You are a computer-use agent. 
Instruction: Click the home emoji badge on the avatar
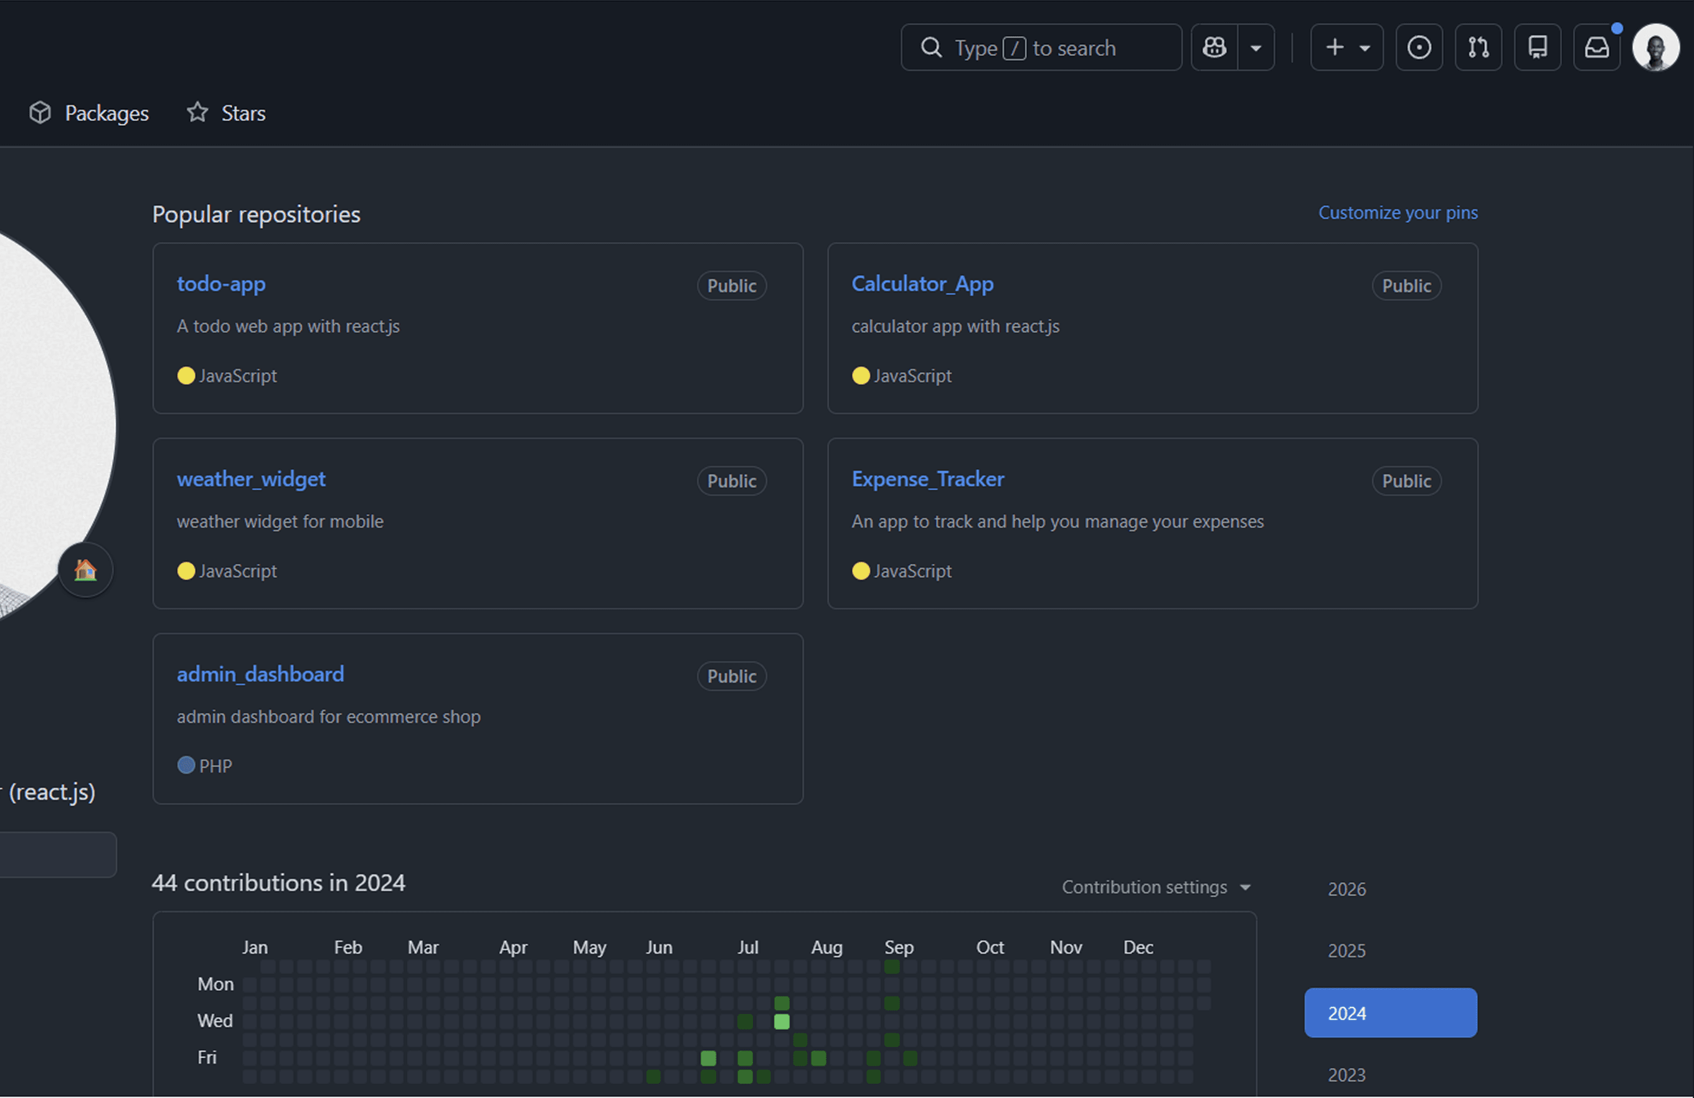tap(85, 570)
